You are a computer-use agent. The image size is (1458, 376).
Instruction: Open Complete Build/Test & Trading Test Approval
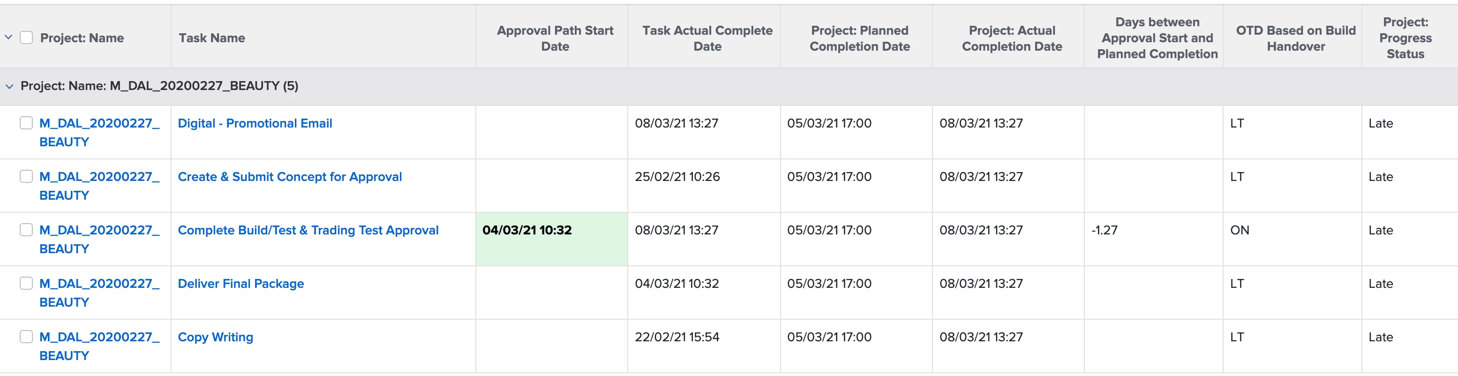point(308,230)
